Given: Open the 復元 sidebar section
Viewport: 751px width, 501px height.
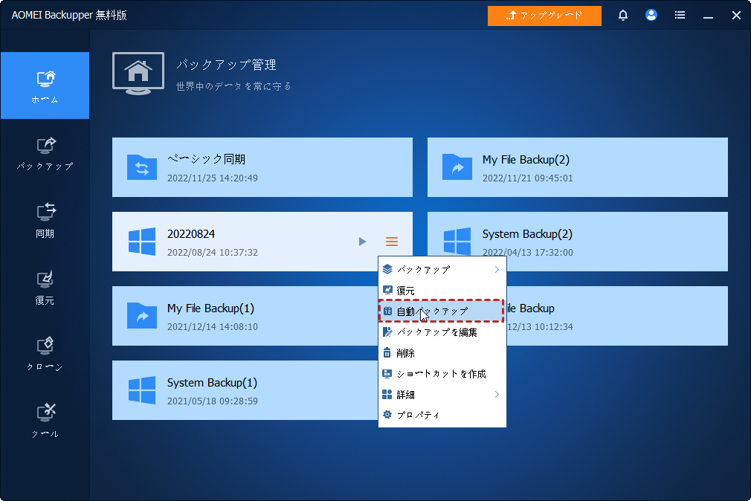Looking at the screenshot, I should point(45,288).
